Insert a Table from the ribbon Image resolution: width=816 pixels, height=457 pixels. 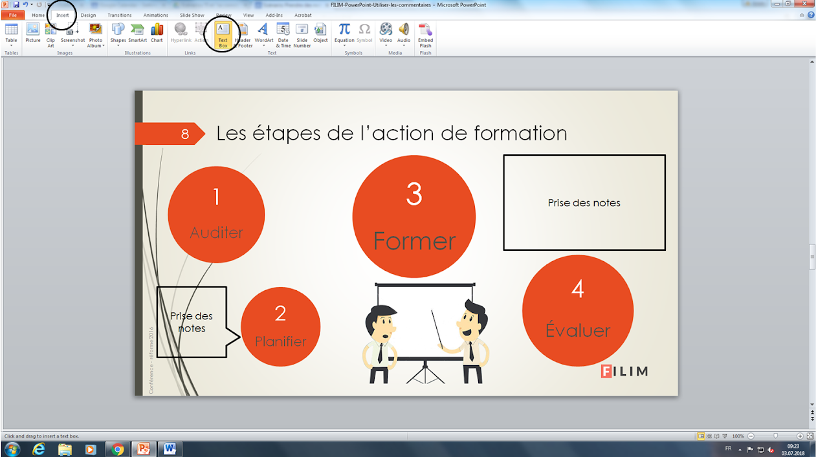pos(11,31)
